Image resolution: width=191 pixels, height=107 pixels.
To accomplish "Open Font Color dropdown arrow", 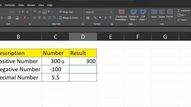I will (x=28, y=18).
